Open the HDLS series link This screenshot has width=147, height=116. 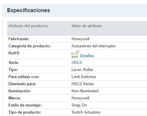(x=77, y=62)
